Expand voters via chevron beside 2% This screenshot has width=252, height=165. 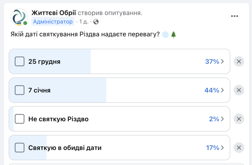coord(222,119)
